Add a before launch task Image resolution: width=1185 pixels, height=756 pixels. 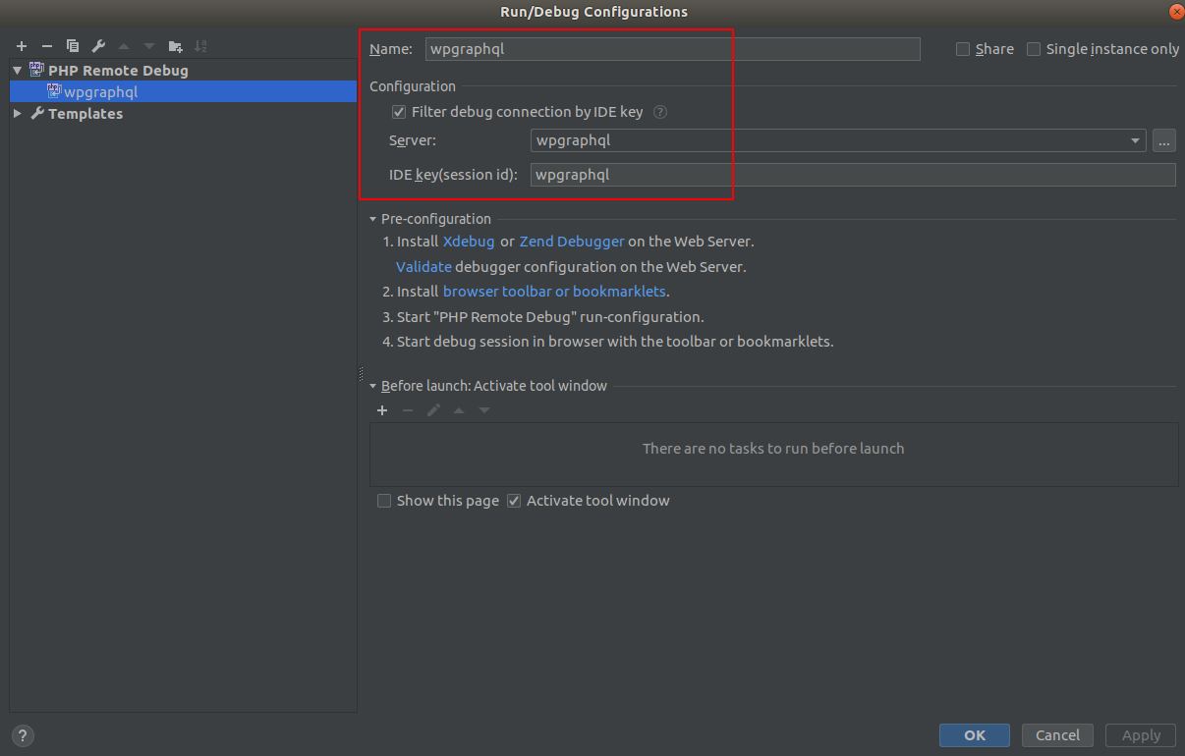click(x=382, y=410)
